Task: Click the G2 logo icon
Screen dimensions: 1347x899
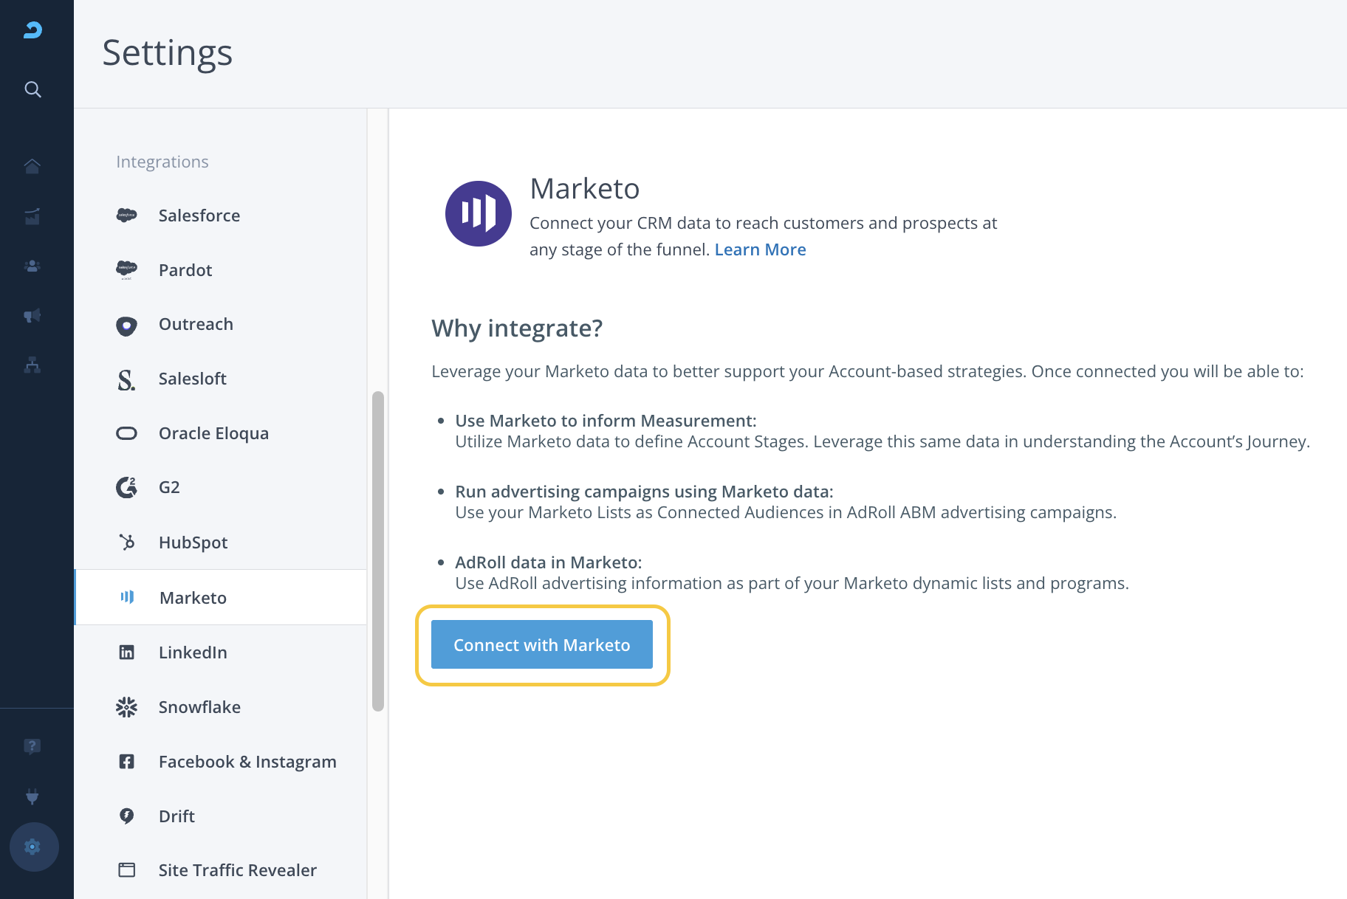Action: [x=126, y=487]
